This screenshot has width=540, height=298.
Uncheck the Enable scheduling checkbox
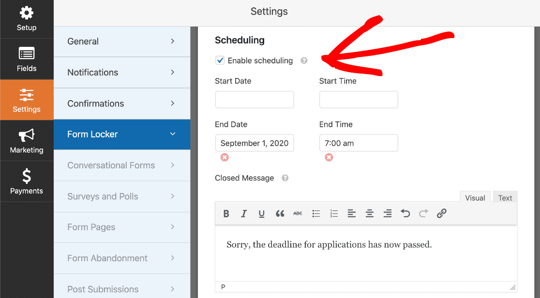(220, 60)
